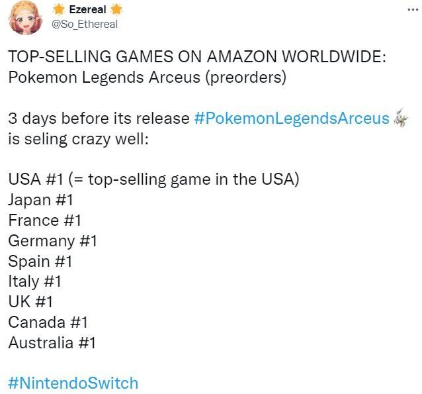Select the Spain #1 line
Viewport: 422px width, 394px height.
click(40, 262)
